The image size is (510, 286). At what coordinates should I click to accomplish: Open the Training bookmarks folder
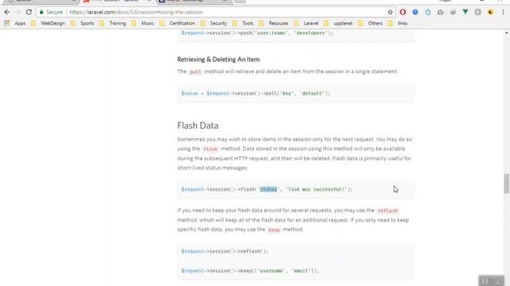click(x=113, y=23)
